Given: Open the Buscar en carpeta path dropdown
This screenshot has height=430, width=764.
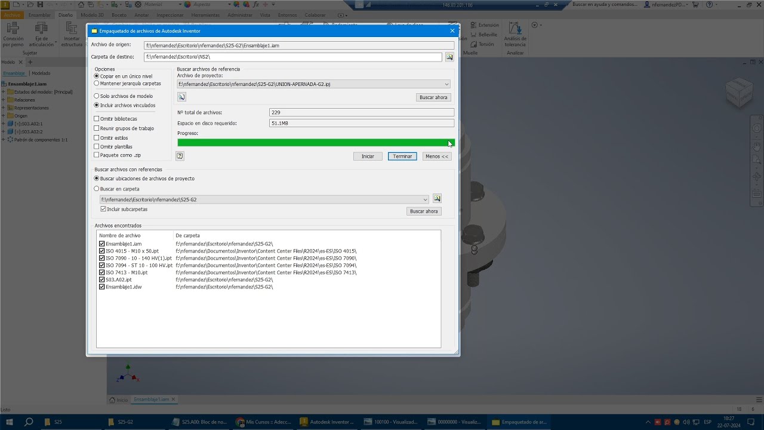Looking at the screenshot, I should point(425,199).
